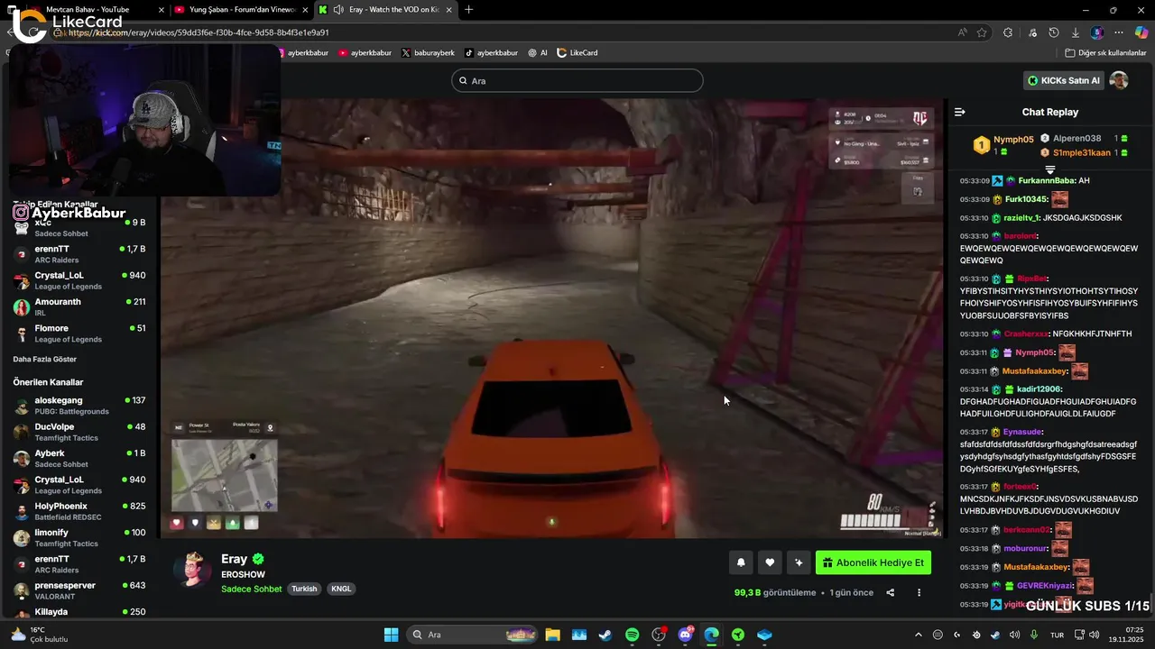Open the Sadece Sohbet category link under Eray
This screenshot has width=1155, height=649.
(252, 589)
